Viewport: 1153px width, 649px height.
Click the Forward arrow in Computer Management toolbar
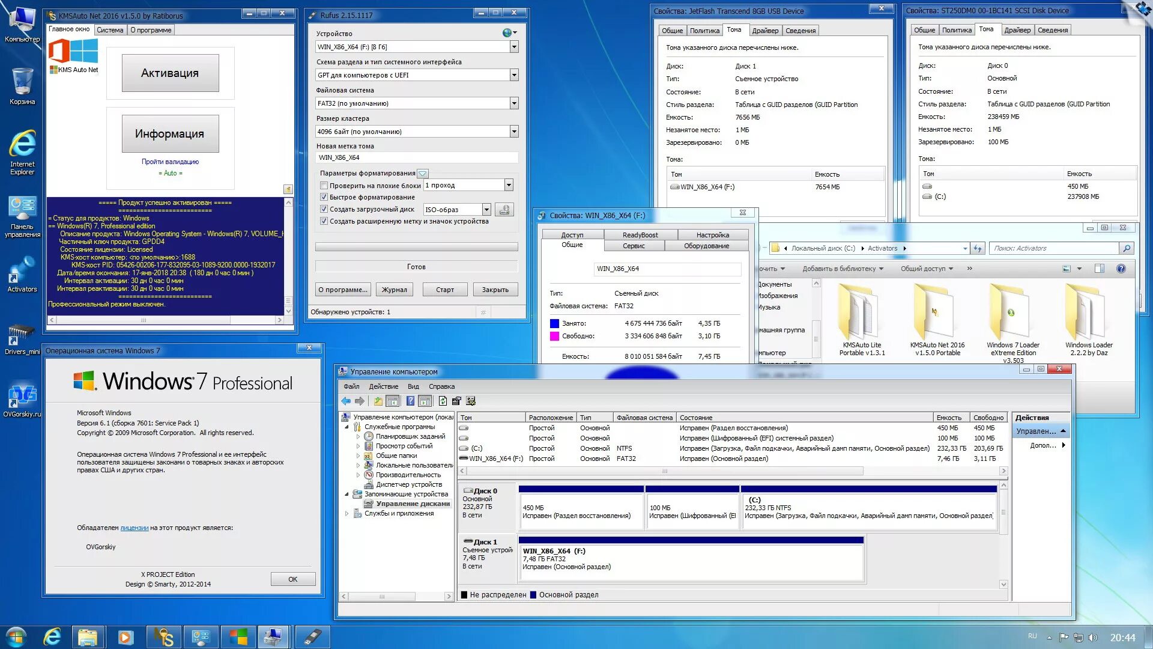pyautogui.click(x=359, y=401)
